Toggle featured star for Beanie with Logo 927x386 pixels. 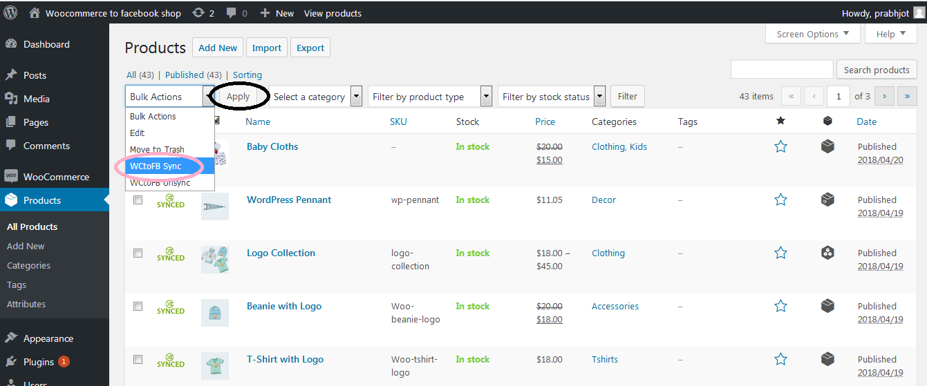click(x=780, y=306)
